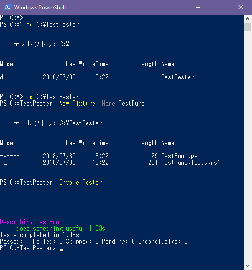Click the vertical scrollbar thumb

click(x=247, y=27)
